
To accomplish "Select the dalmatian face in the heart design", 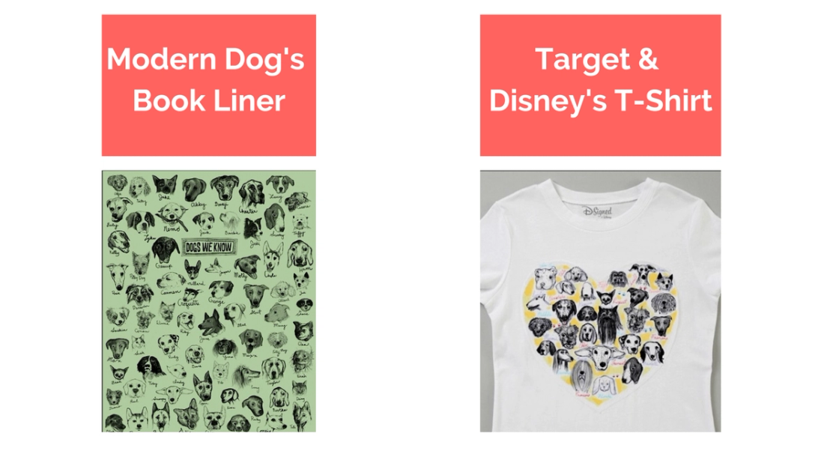I will click(629, 342).
